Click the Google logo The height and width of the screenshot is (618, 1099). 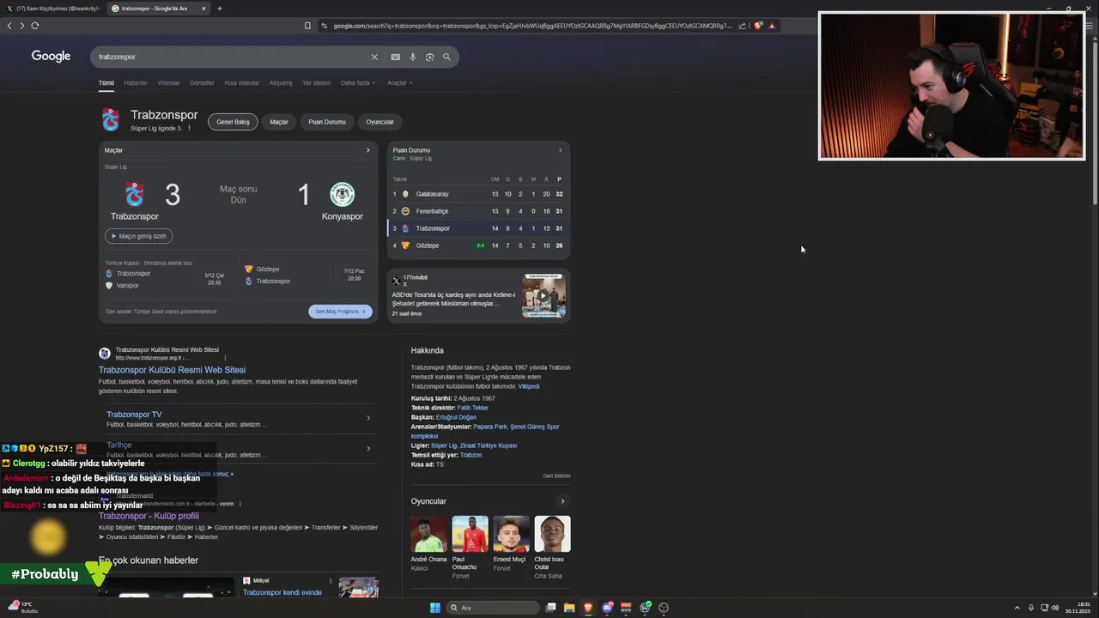tap(51, 56)
